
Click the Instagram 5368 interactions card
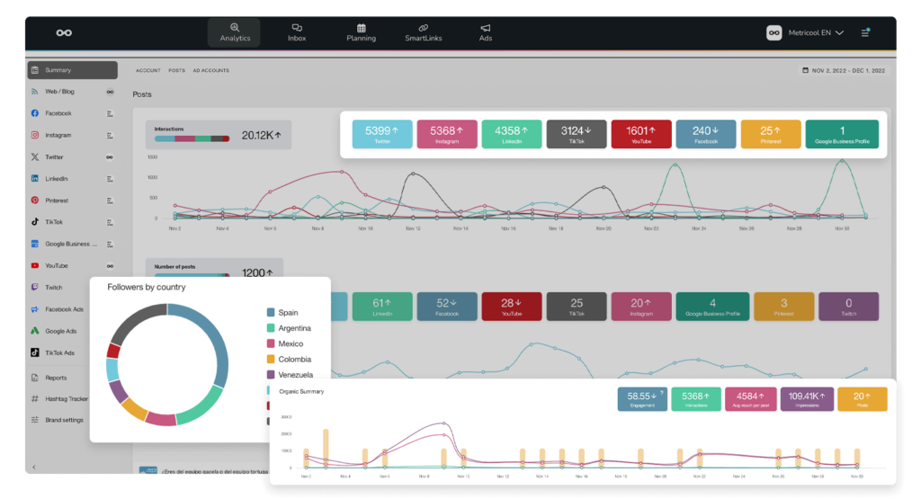pyautogui.click(x=447, y=134)
